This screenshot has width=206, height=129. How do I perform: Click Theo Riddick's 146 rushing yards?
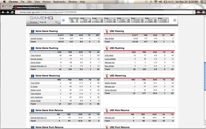70,55
